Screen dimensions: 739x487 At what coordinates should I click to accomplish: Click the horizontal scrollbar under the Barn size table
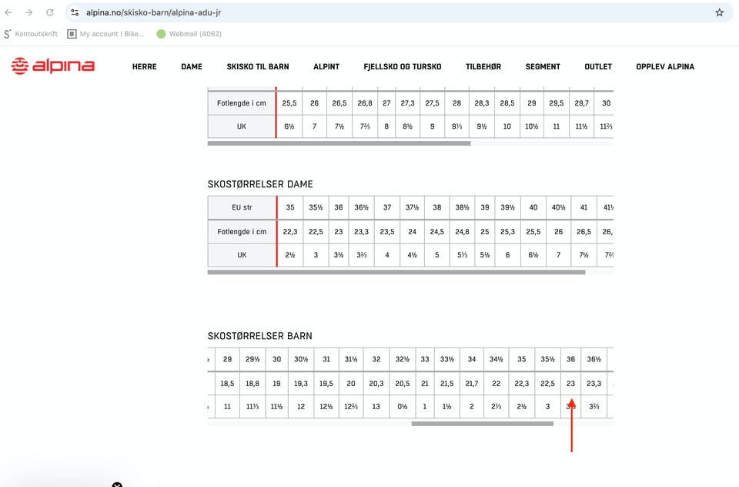[482, 424]
